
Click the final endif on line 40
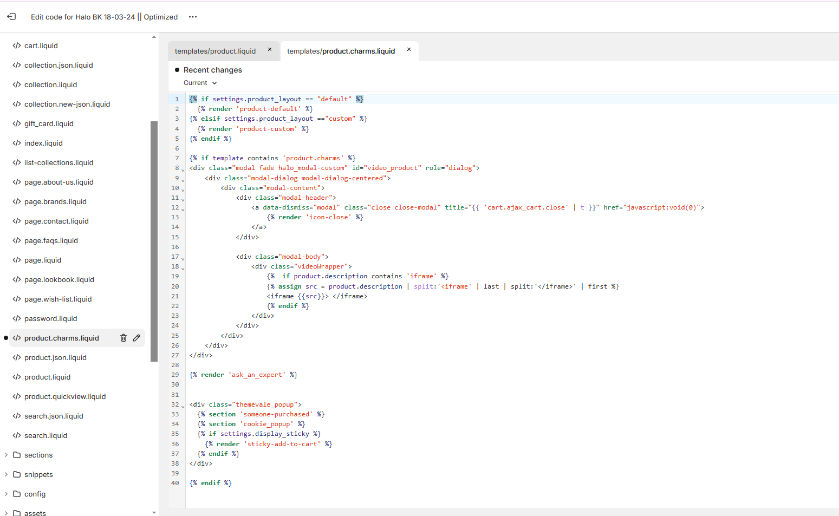[x=211, y=483]
